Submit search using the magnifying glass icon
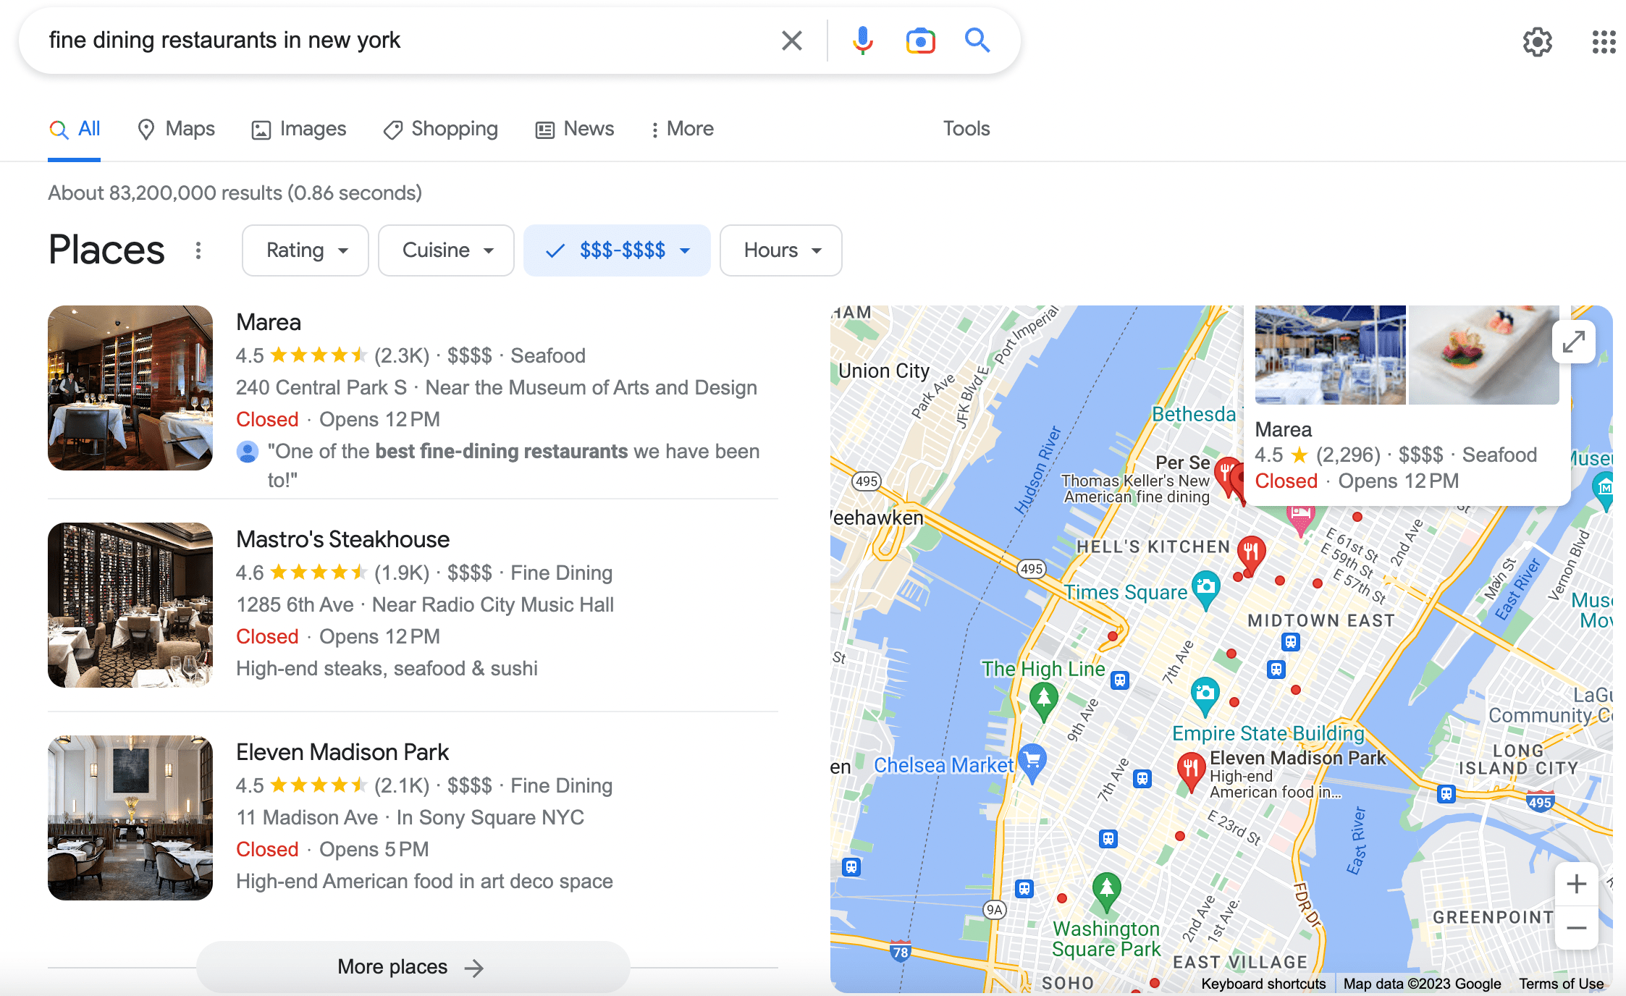This screenshot has width=1626, height=996. (x=977, y=40)
